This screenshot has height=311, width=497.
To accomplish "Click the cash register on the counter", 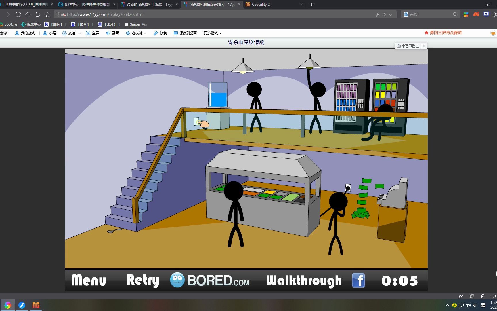I will point(393,193).
